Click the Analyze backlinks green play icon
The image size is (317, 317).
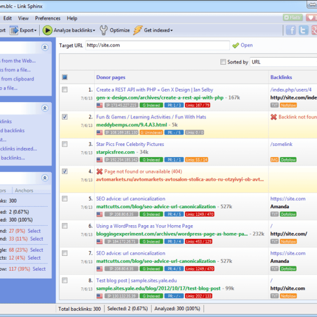[48, 30]
